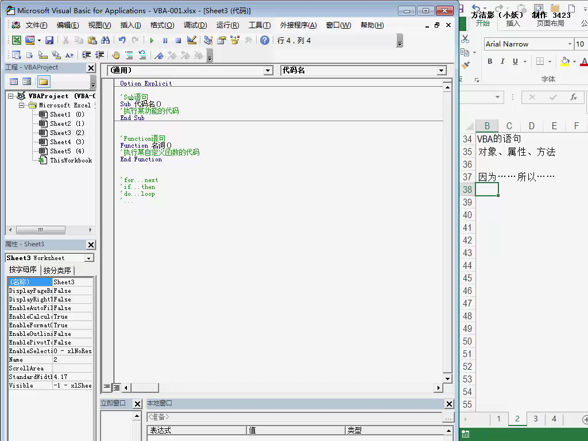Viewport: 588px width, 441px height.
Task: Click View Object in the project panel
Action: 27,82
